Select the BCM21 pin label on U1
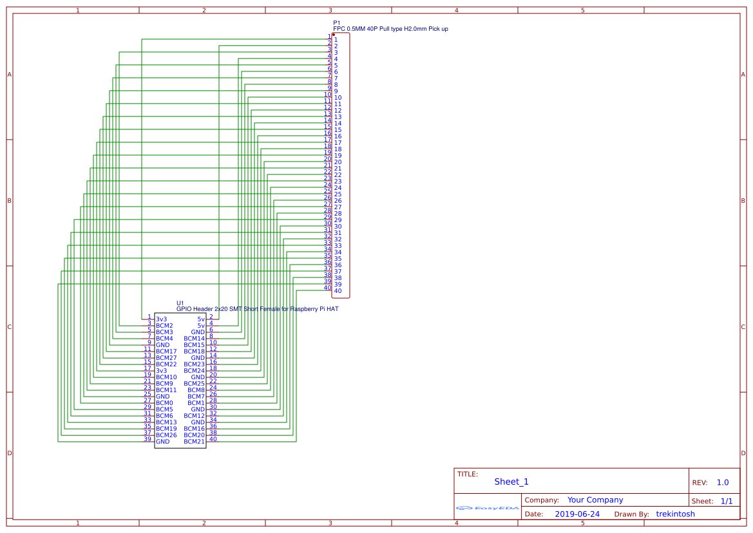The image size is (753, 533). (x=195, y=441)
